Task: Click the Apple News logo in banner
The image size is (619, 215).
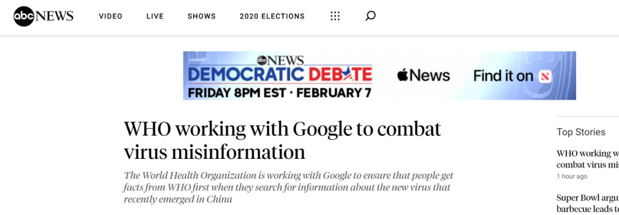Action: 423,75
